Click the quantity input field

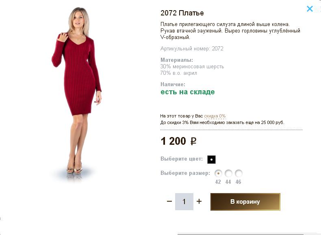[184, 202]
